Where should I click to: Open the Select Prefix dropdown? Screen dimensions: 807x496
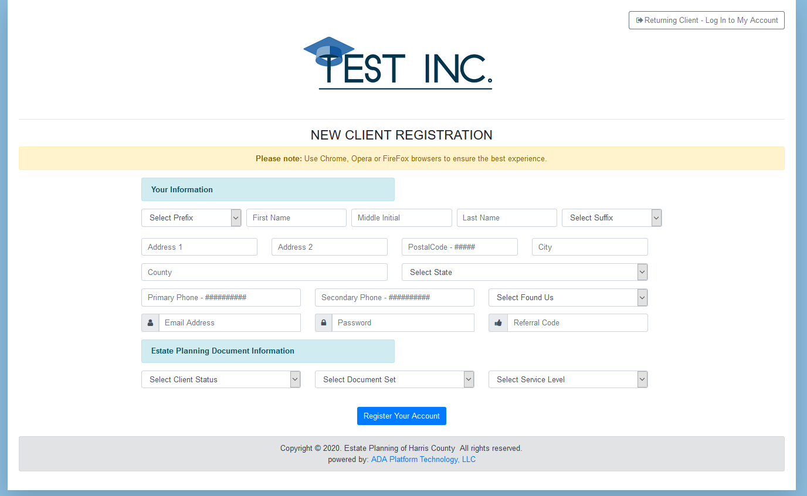(x=191, y=218)
